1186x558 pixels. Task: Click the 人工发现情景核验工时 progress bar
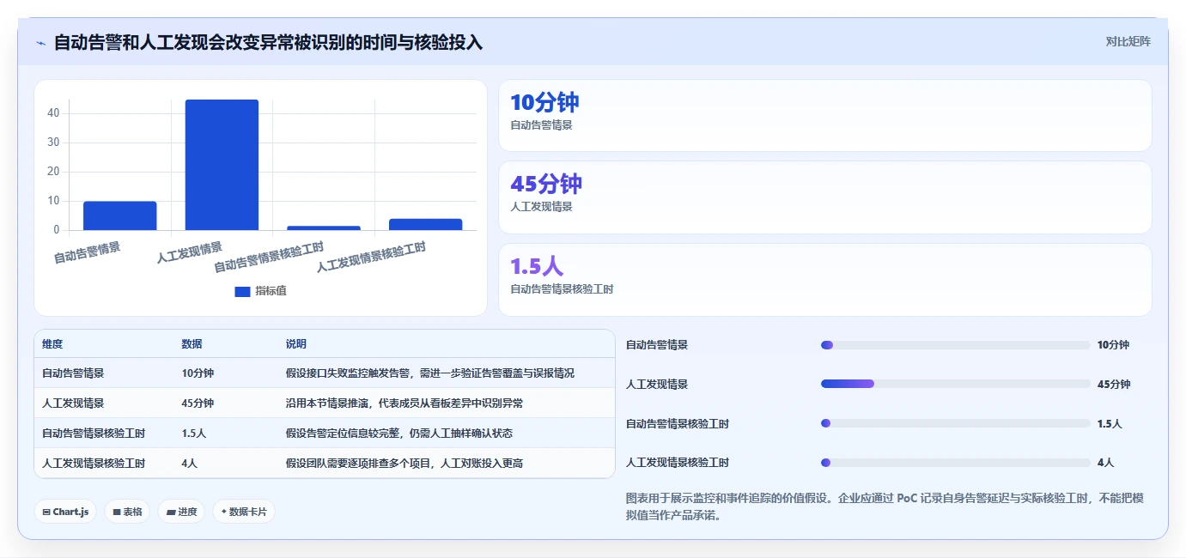(955, 463)
